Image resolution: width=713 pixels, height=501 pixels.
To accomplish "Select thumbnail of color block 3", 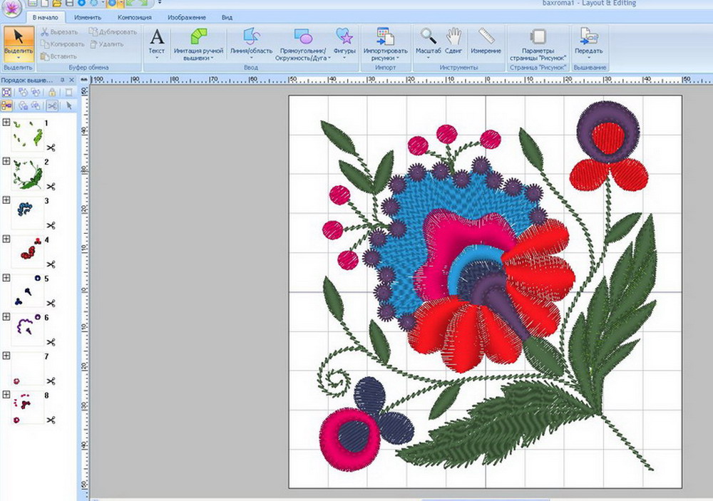I will pyautogui.click(x=27, y=213).
